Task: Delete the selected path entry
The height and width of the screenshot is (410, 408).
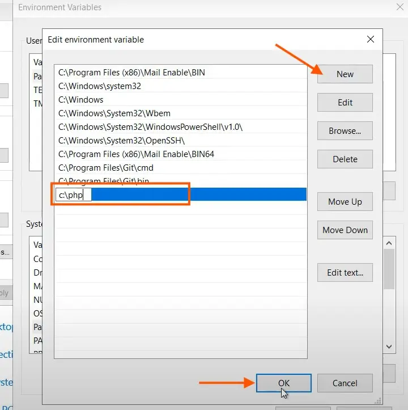Action: coord(345,159)
